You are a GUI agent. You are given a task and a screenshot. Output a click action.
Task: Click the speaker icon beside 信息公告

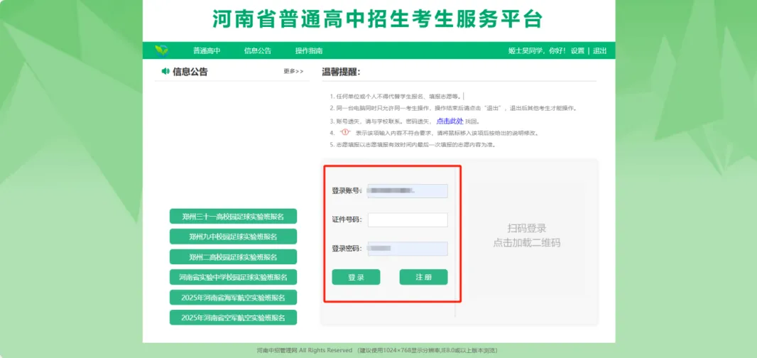165,72
